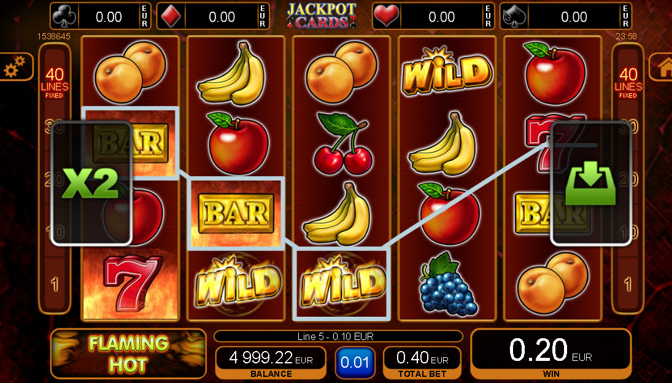Select the diamonds jackpot icon
The height and width of the screenshot is (383, 672).
pos(170,17)
